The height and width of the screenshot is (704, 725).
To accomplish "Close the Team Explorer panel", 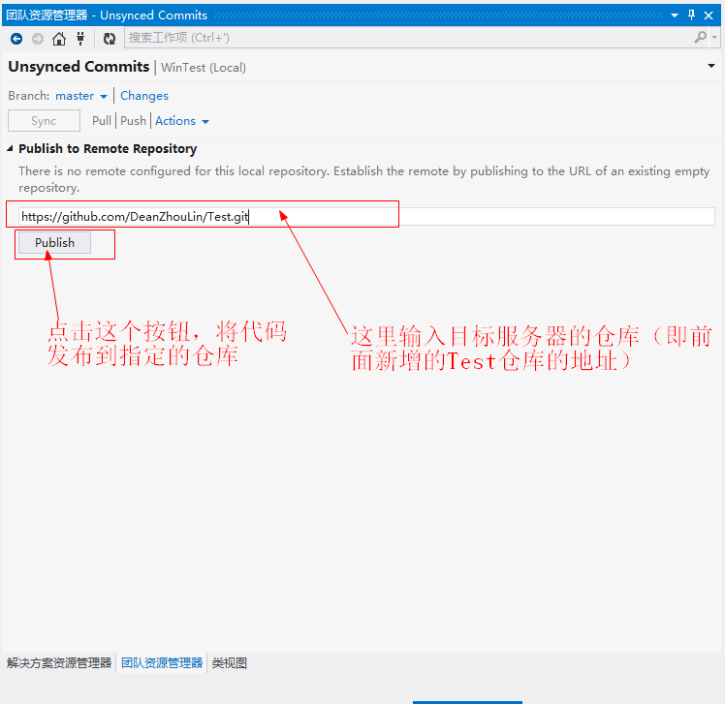I will (x=709, y=15).
